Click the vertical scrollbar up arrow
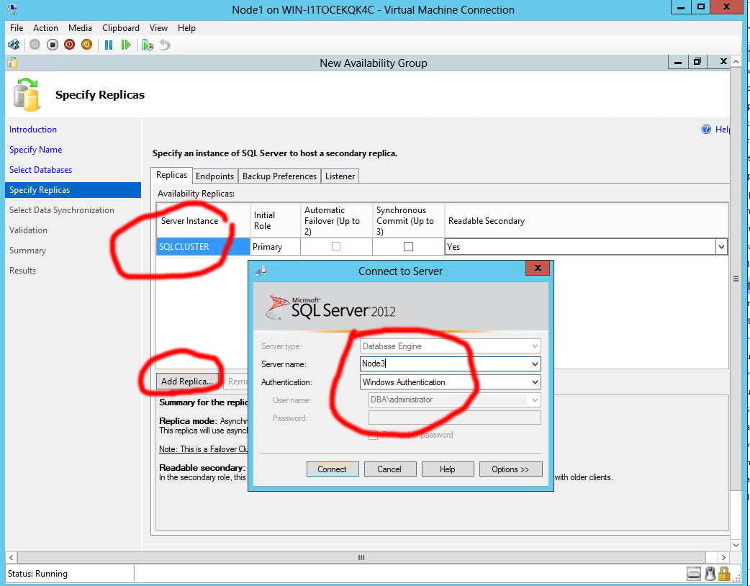The width and height of the screenshot is (750, 586). point(736,62)
